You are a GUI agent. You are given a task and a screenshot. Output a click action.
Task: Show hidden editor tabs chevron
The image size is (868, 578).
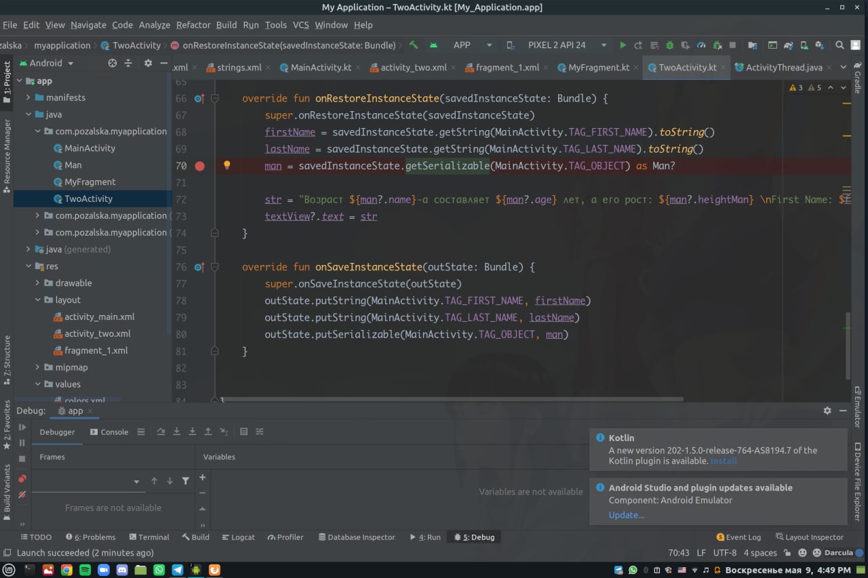(x=844, y=67)
